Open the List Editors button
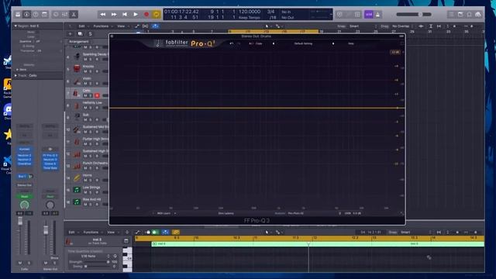This screenshot has width=496, height=279. click(451, 14)
